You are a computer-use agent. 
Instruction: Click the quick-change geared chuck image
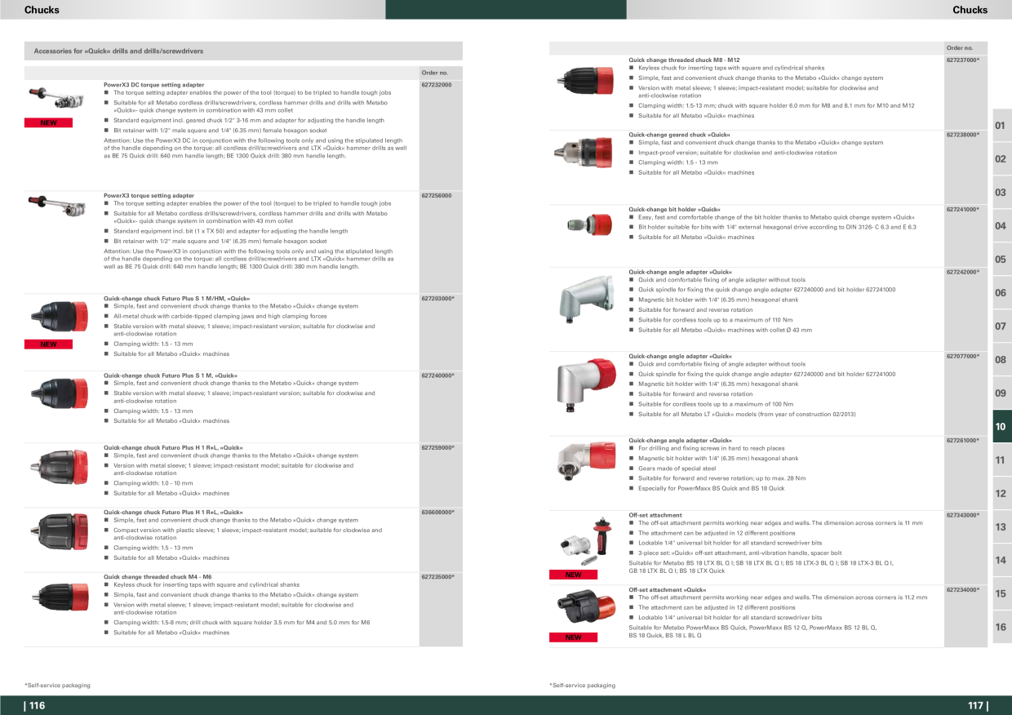coord(584,151)
